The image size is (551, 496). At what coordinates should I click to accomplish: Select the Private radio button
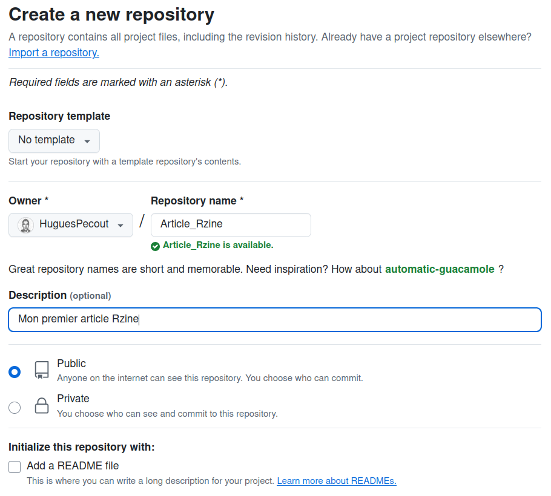tap(15, 407)
